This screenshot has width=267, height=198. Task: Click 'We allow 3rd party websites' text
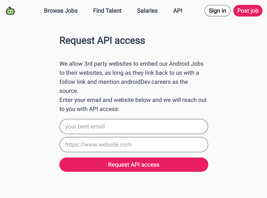coord(93,64)
